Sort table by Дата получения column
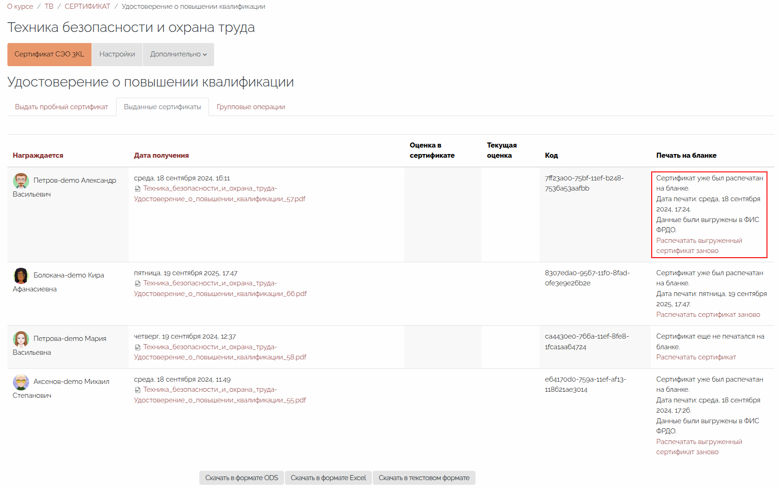778x488 pixels. [161, 155]
